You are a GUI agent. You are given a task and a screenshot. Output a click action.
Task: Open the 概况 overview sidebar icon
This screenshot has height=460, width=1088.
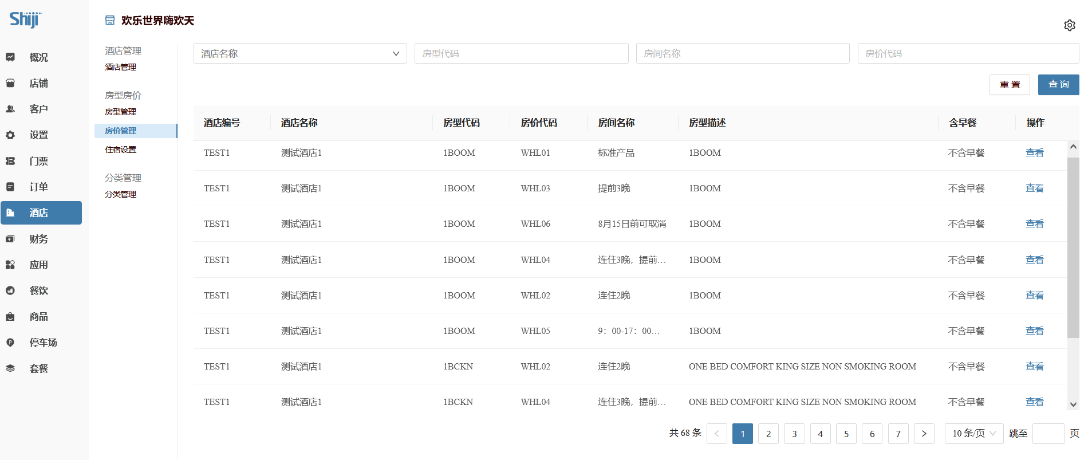click(x=10, y=57)
